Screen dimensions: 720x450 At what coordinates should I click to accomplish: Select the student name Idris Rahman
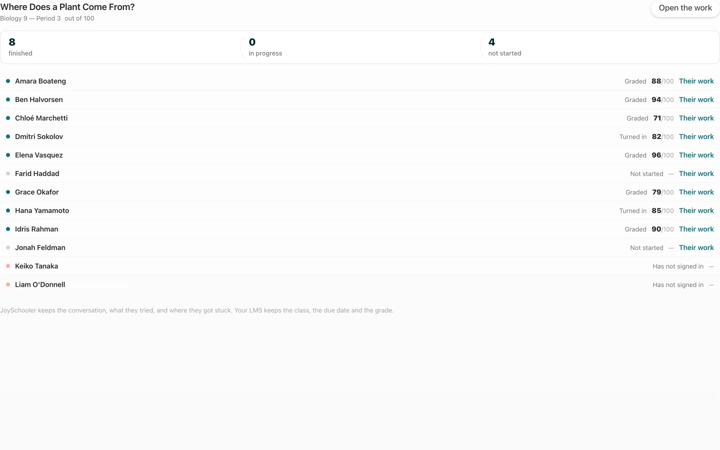coord(36,229)
